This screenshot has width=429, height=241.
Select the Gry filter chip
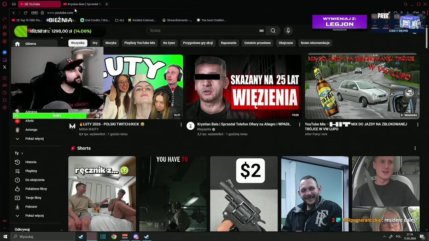[x=95, y=43]
